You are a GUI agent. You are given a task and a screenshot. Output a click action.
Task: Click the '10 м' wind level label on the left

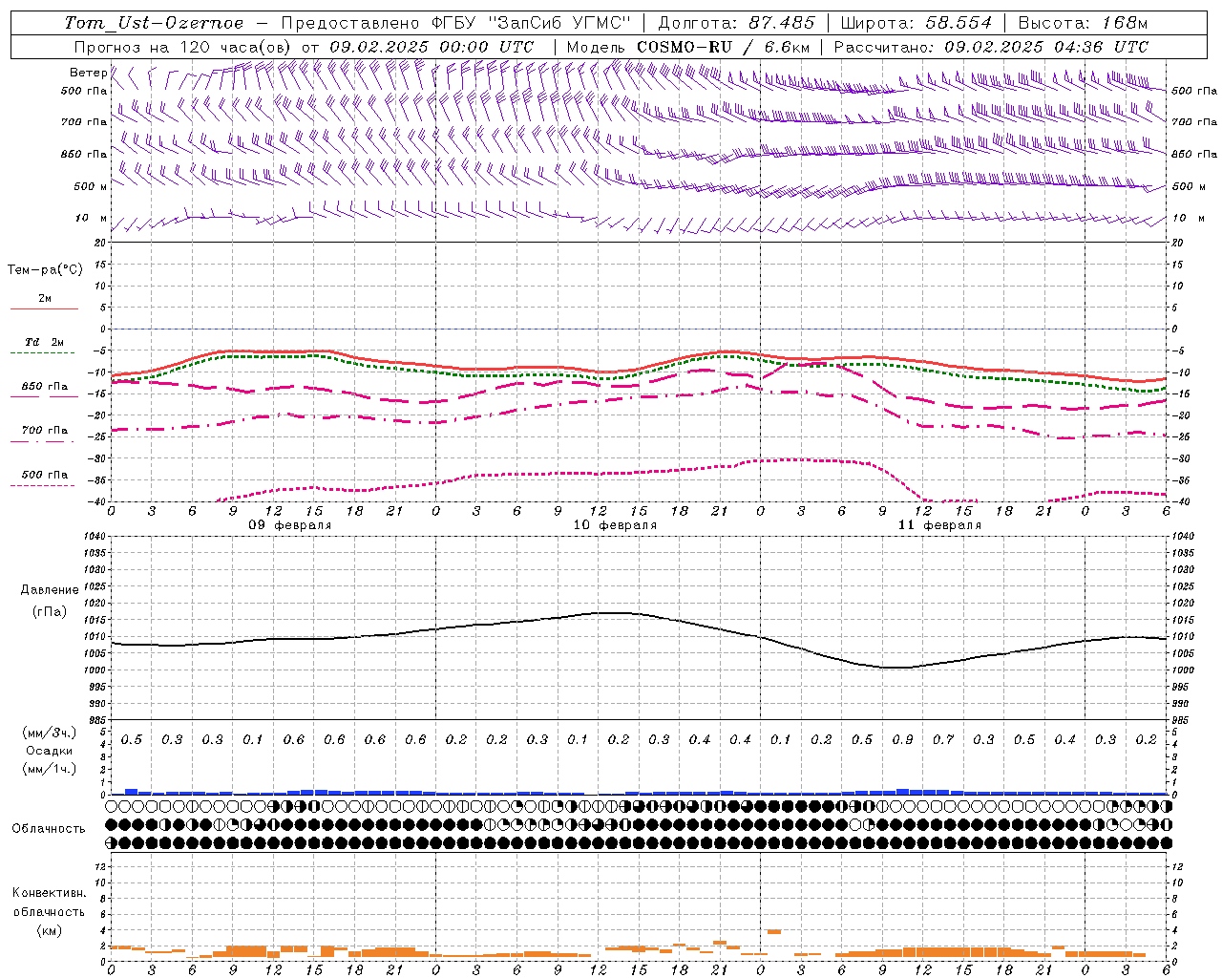[x=91, y=219]
